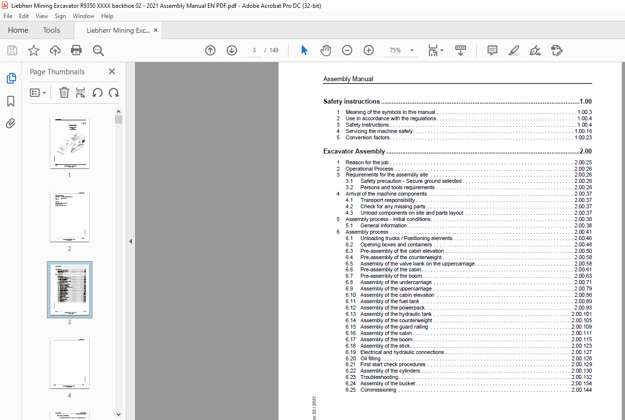The height and width of the screenshot is (420, 625).
Task: Close the Liebherr Mining document tab
Action: point(156,30)
